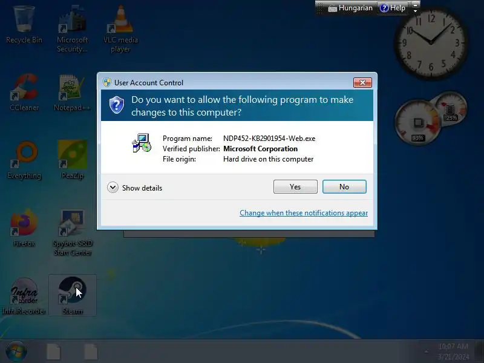
Task: Expand Show details in UAC dialog
Action: click(134, 188)
